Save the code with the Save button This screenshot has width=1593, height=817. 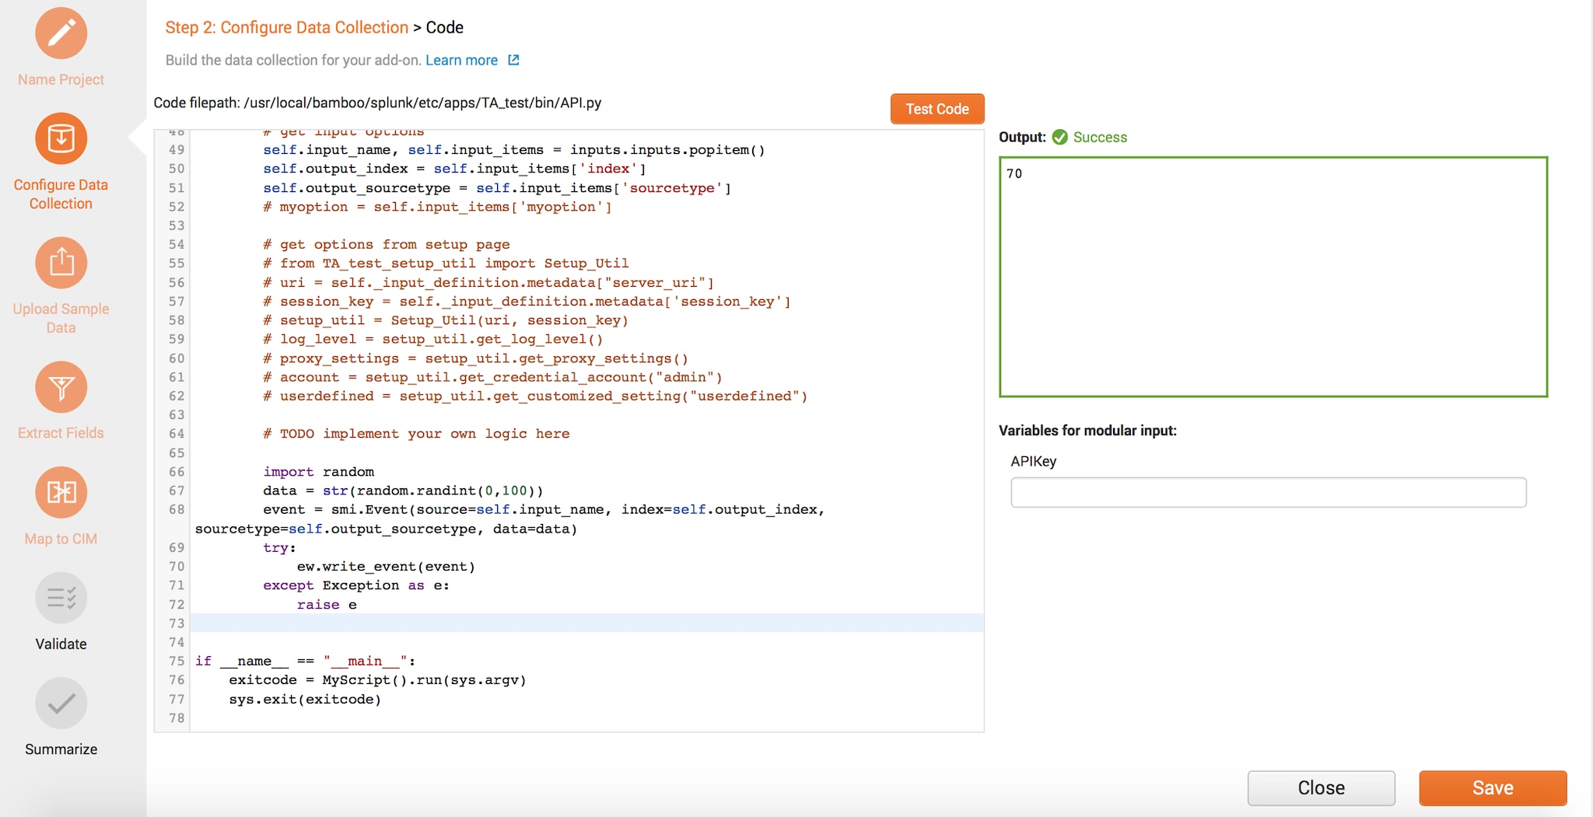(x=1493, y=787)
